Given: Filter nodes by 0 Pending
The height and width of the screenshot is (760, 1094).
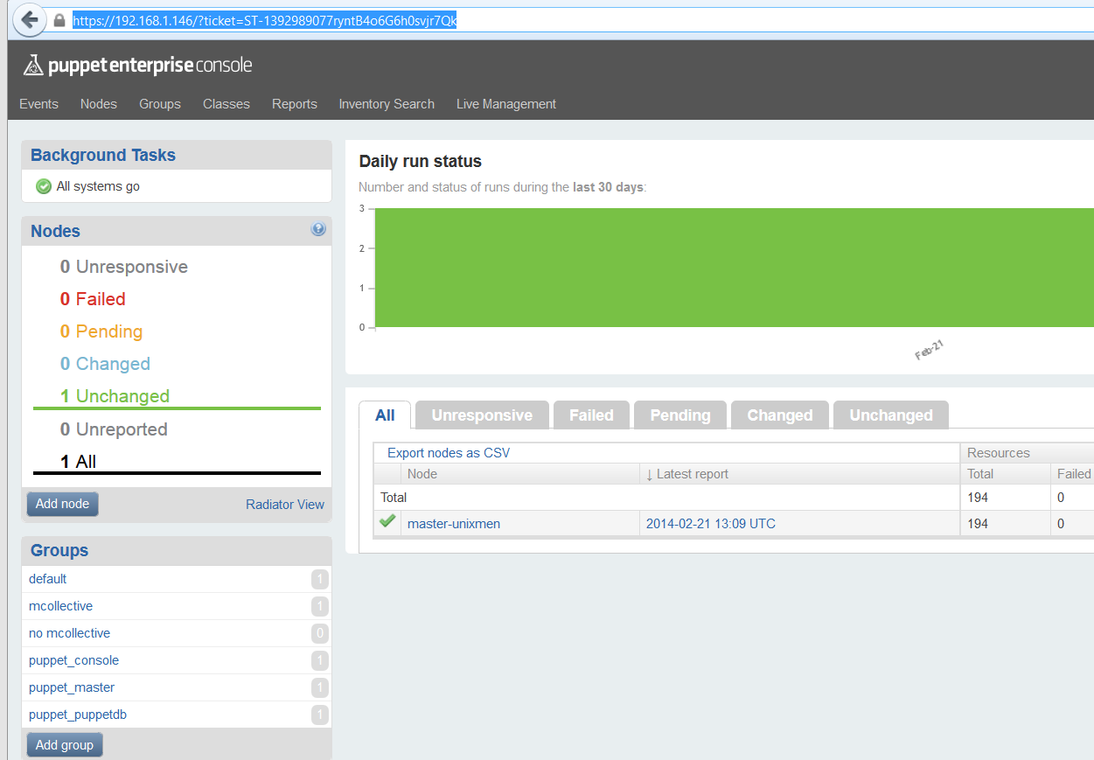Looking at the screenshot, I should pos(101,331).
